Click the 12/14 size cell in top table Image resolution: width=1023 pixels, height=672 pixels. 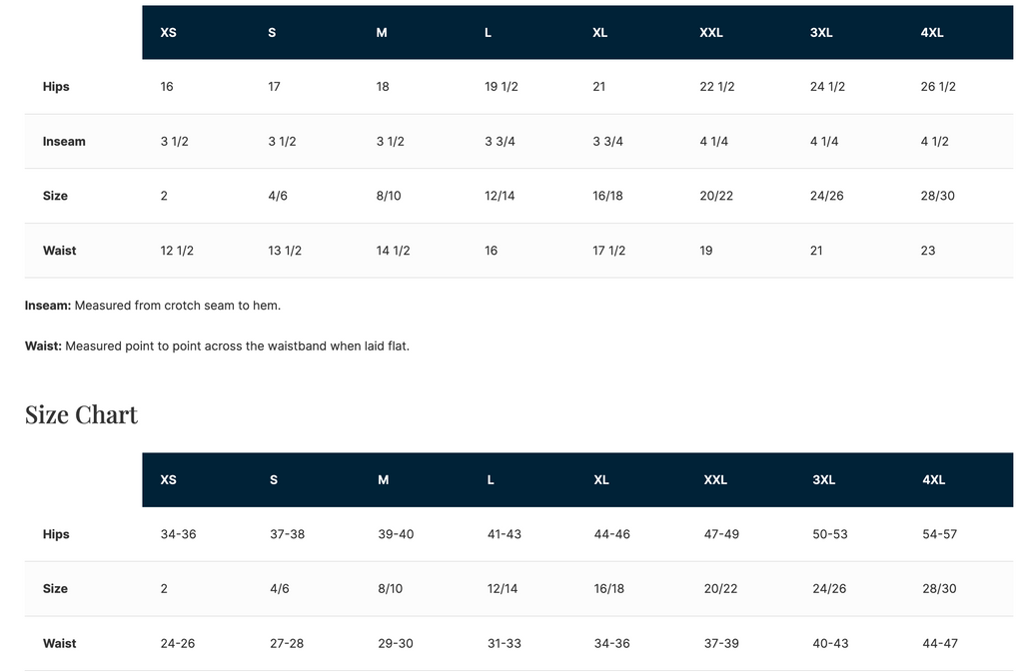(x=500, y=196)
